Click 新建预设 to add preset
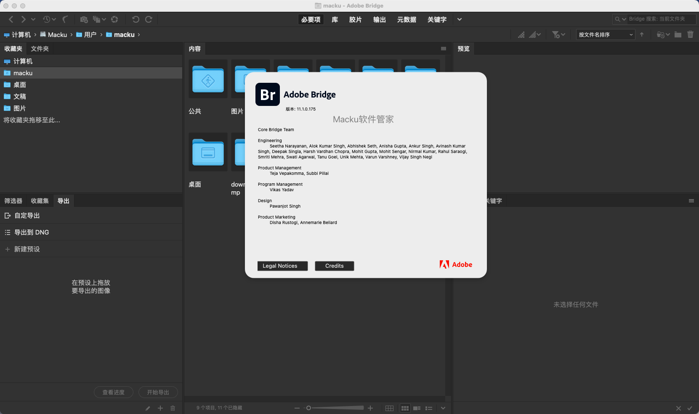Image resolution: width=699 pixels, height=414 pixels. click(x=91, y=249)
